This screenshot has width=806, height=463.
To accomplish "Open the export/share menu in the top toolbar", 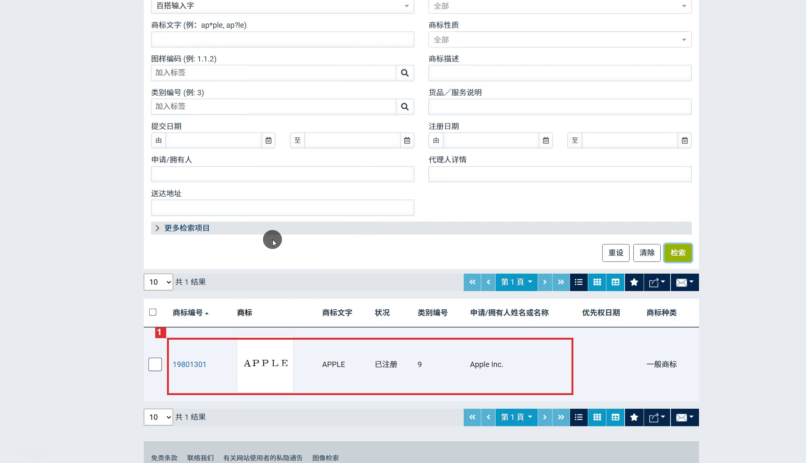I will click(x=657, y=282).
